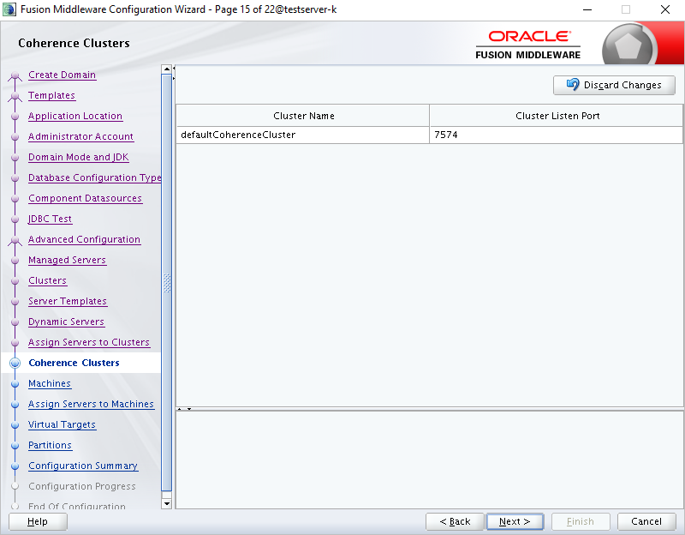The image size is (685, 535).
Task: Select Cluster Listen Port column header
Action: click(x=556, y=116)
